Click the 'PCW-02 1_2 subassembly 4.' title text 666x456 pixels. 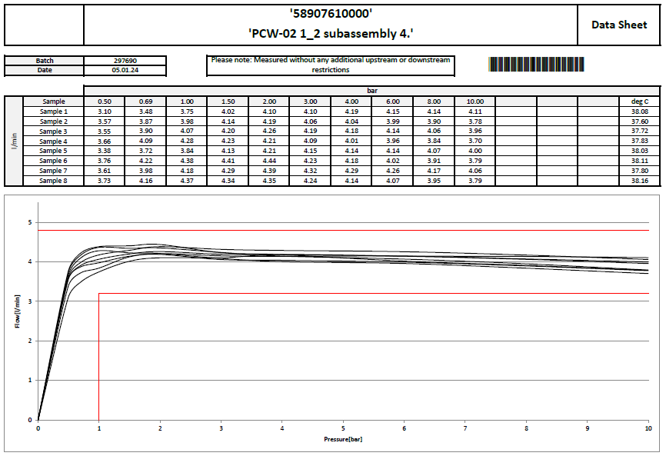(331, 33)
